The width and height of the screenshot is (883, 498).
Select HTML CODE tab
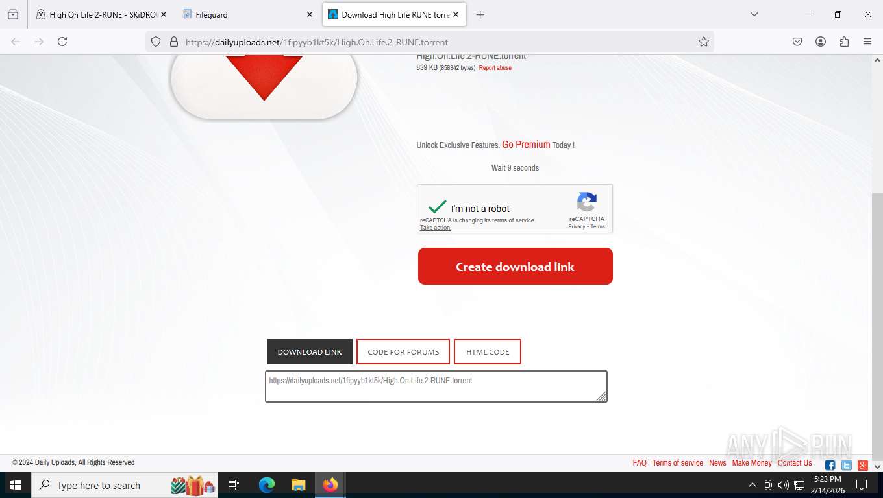click(x=488, y=352)
